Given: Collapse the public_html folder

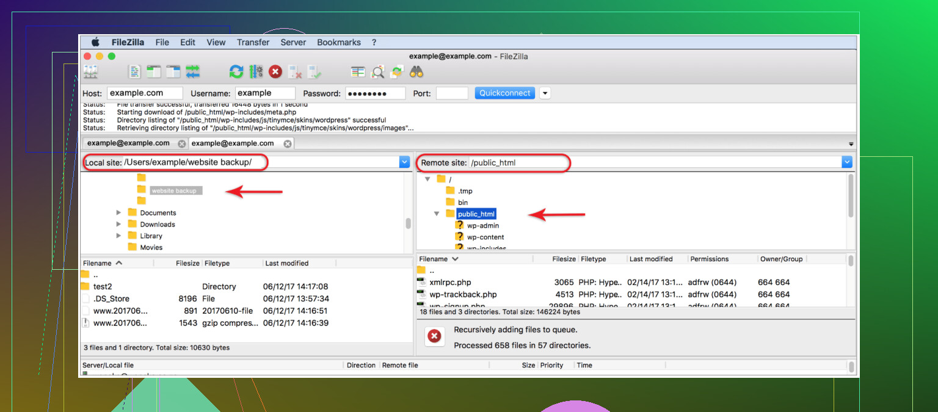Looking at the screenshot, I should pos(437,214).
